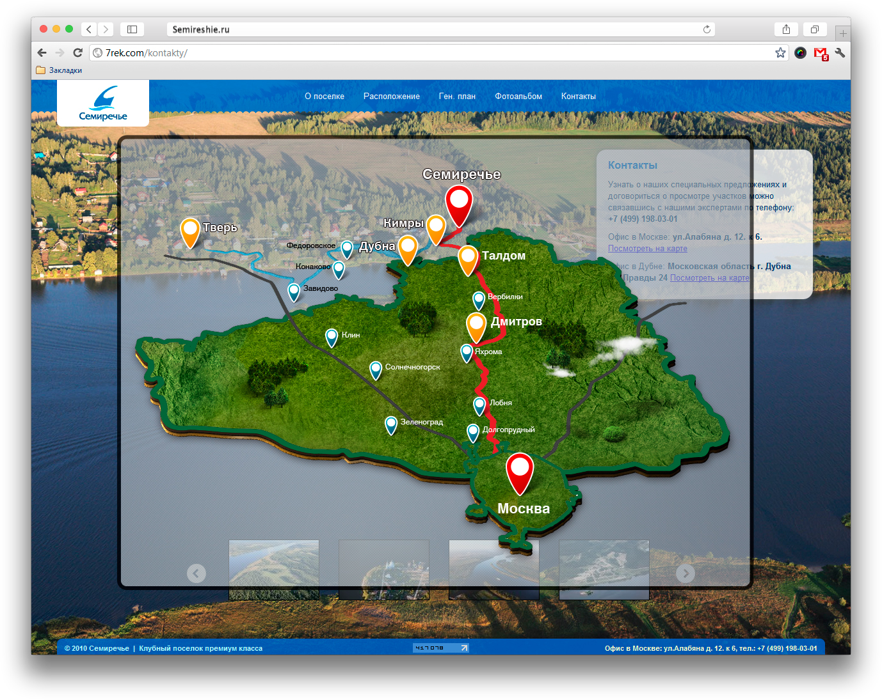The image size is (882, 700).
Task: Click the next arrow in thumbnail carousel
Action: pyautogui.click(x=686, y=573)
